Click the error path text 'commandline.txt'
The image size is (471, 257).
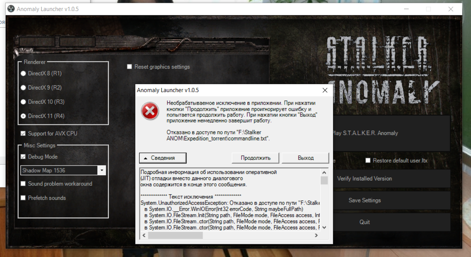point(248,139)
